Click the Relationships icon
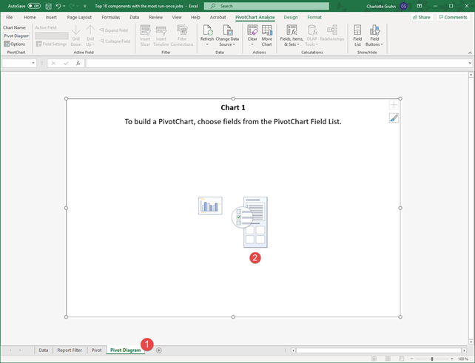The height and width of the screenshot is (363, 475). tap(332, 30)
